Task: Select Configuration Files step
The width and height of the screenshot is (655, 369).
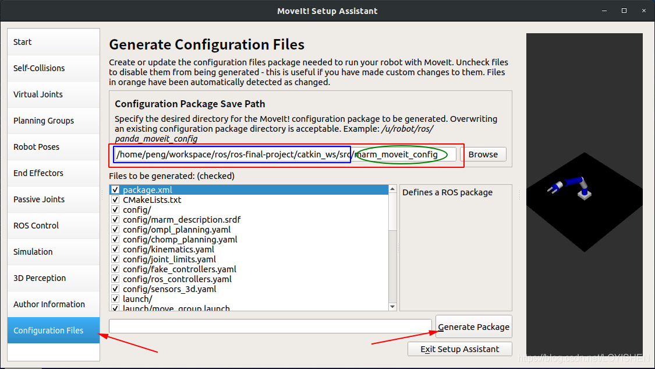Action: [x=54, y=331]
